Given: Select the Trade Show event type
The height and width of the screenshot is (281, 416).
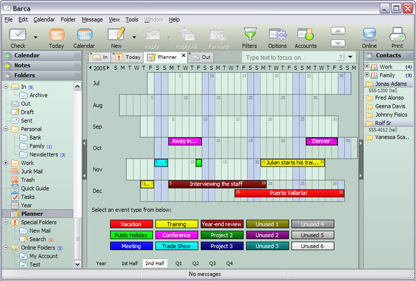Looking at the screenshot, I should click(177, 246).
